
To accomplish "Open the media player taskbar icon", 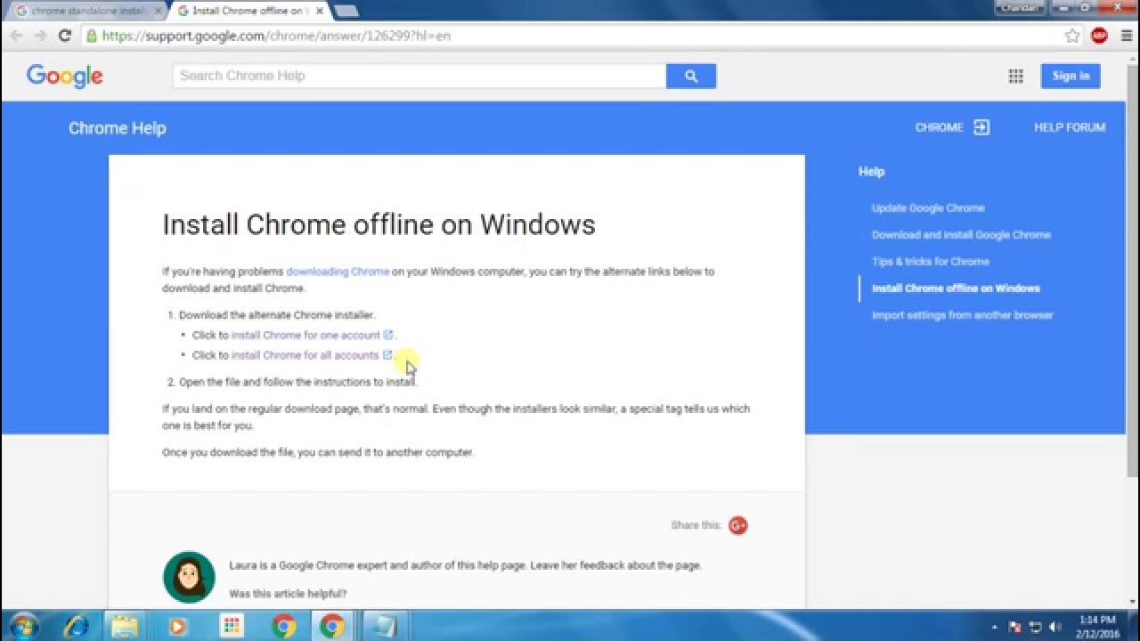I will pyautogui.click(x=177, y=626).
